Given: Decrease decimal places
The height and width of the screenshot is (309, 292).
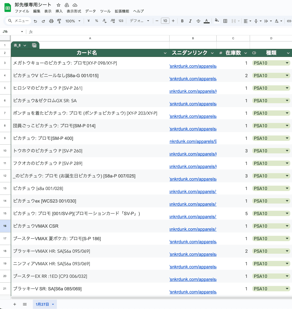Looking at the screenshot, I should pyautogui.click(x=104, y=21).
